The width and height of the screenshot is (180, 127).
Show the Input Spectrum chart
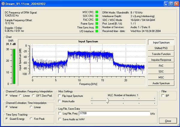click(161, 43)
